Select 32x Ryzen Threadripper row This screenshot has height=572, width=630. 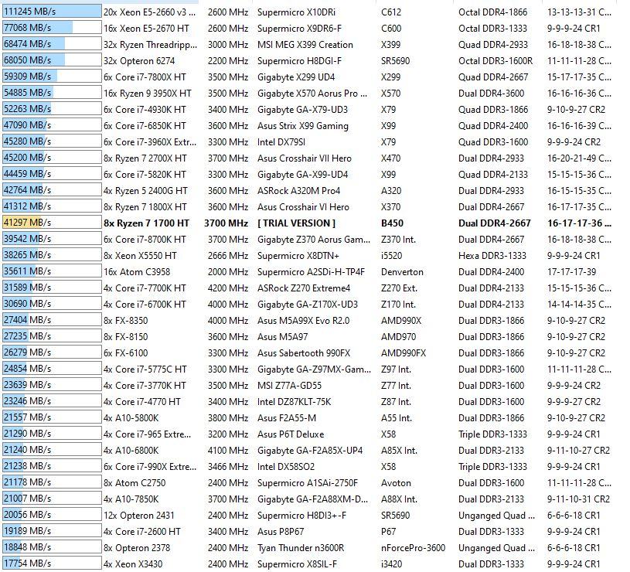(x=307, y=45)
